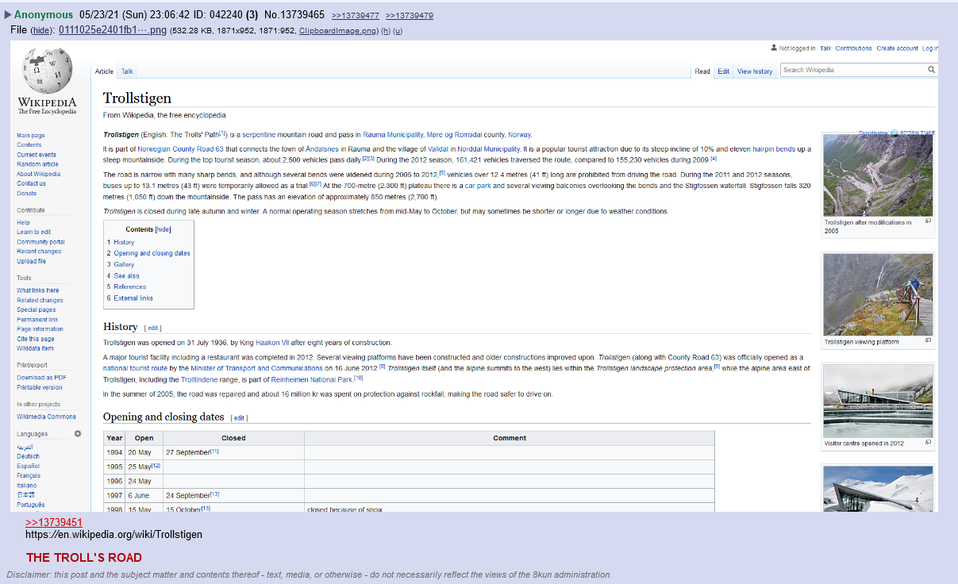This screenshot has width=958, height=584.
Task: Enlarge the 'Trollstigen after modifications' image via its icon
Action: tap(928, 221)
